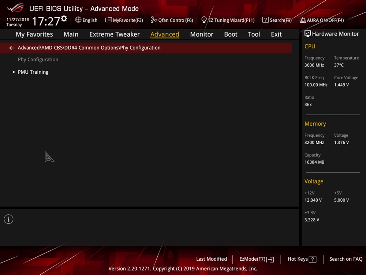This screenshot has width=366, height=275.
Task: Expand the PMU Training submenu arrow
Action: pyautogui.click(x=14, y=72)
